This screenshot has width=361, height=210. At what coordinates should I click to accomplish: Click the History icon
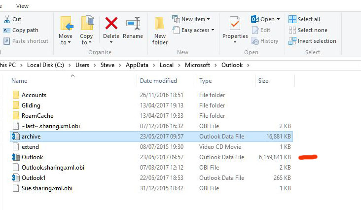pos(255,41)
